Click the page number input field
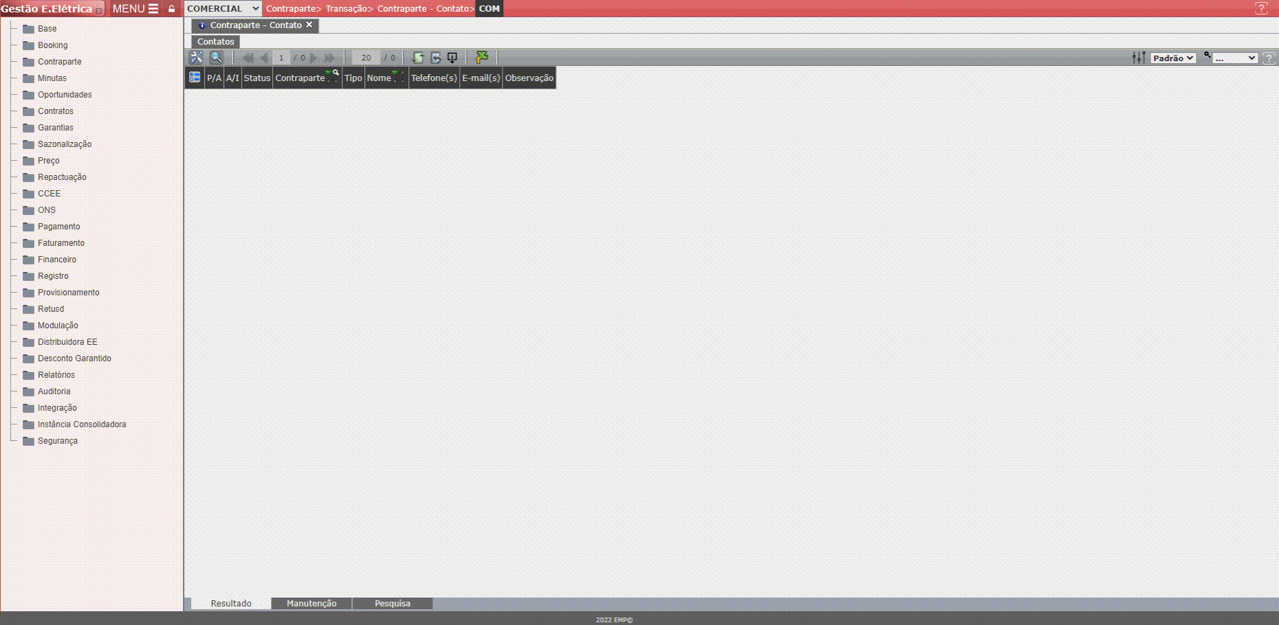 click(x=281, y=58)
